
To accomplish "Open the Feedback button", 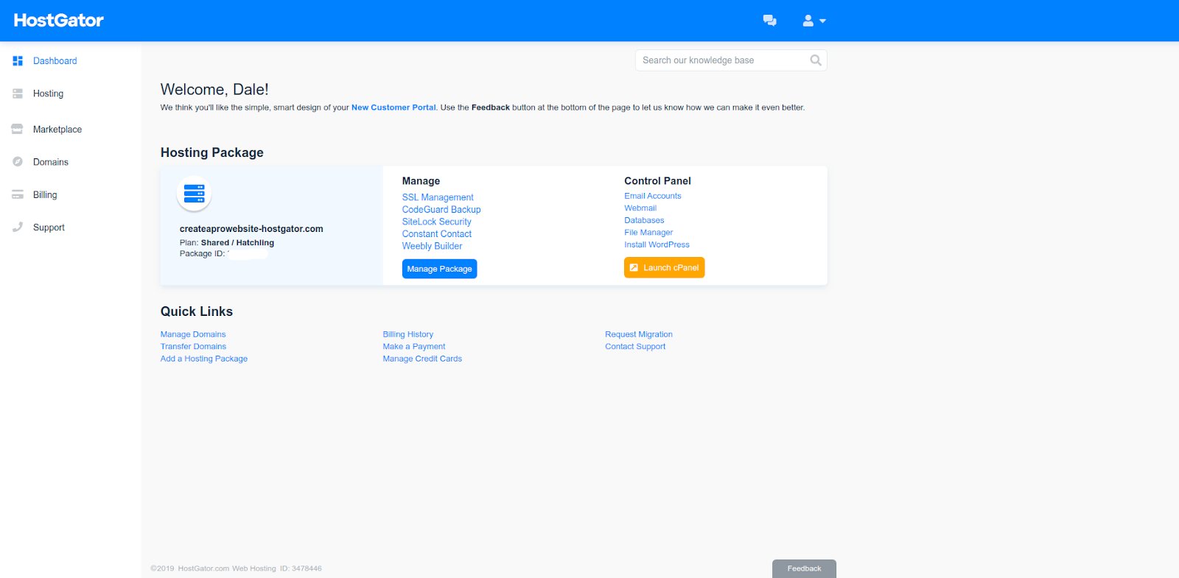I will [x=804, y=568].
